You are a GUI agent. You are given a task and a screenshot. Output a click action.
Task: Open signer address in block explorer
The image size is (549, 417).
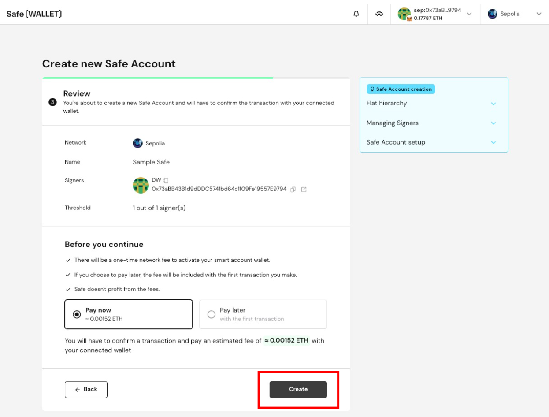[304, 189]
